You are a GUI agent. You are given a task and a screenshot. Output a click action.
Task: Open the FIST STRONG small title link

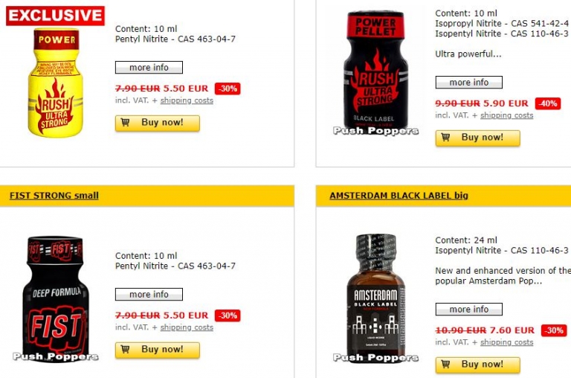pyautogui.click(x=54, y=196)
